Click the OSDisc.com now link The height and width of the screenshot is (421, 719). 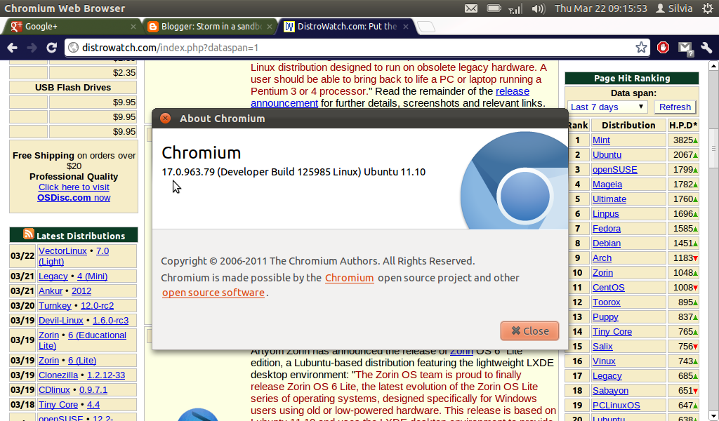click(74, 197)
